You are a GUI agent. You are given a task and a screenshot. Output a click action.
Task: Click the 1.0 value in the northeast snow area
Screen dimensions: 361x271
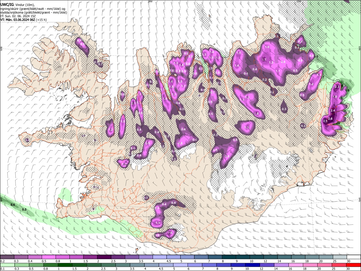point(267,47)
